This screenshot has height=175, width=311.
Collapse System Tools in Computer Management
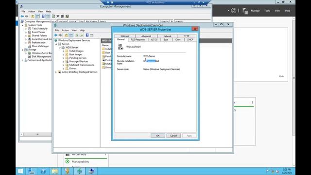point(22,25)
